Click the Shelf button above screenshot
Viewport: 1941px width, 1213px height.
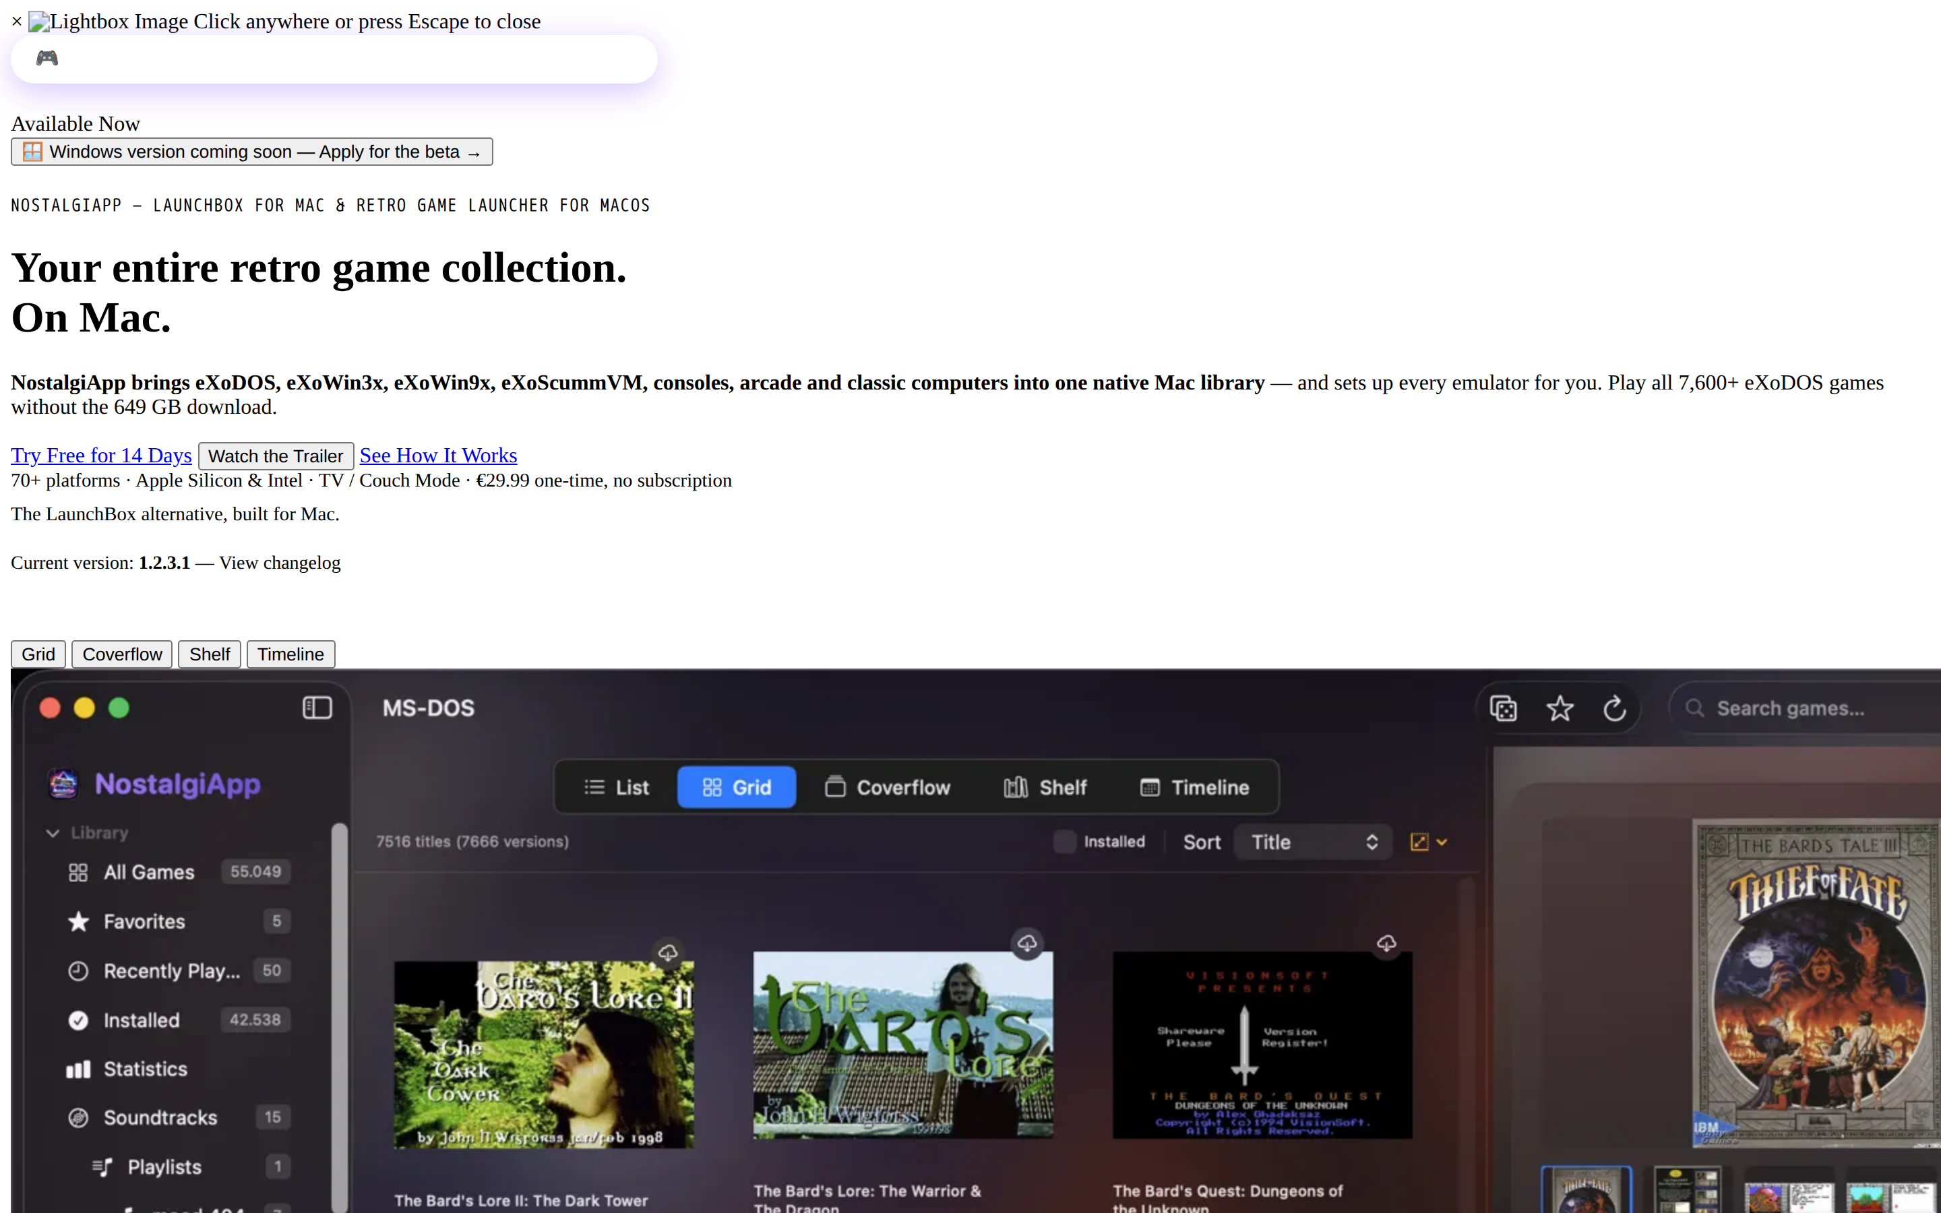[x=210, y=654]
